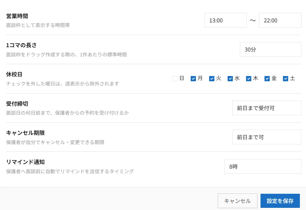Screen dimensions: 306x210
Task: Click the 休校日 setting heading
Action: click(x=14, y=74)
